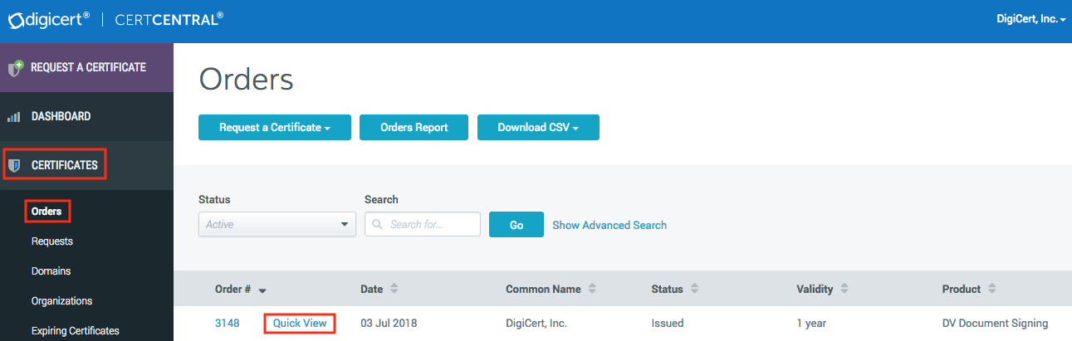Sort orders by the Date column arrows
This screenshot has height=341, width=1072.
tap(394, 290)
